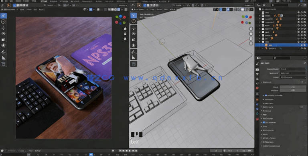
Task: Click the navigation gizmo in left viewport
Action: (x=120, y=20)
